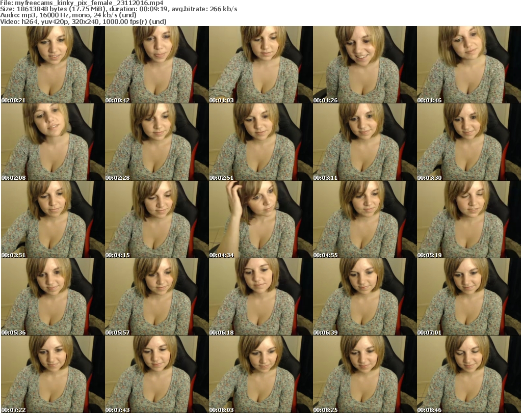The width and height of the screenshot is (522, 413).
Task: Select the thumbnail frame at 00:05:36
Action: (x=53, y=297)
